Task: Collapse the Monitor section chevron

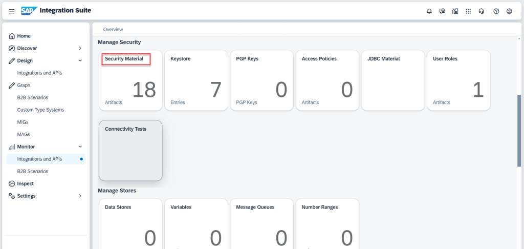Action: 80,147
